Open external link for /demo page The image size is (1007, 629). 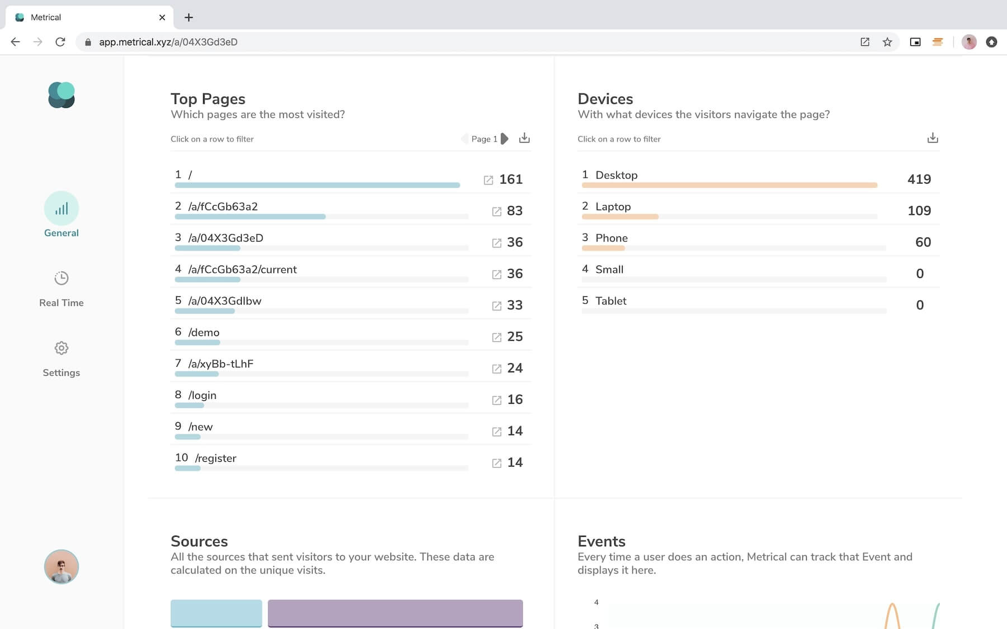point(496,337)
